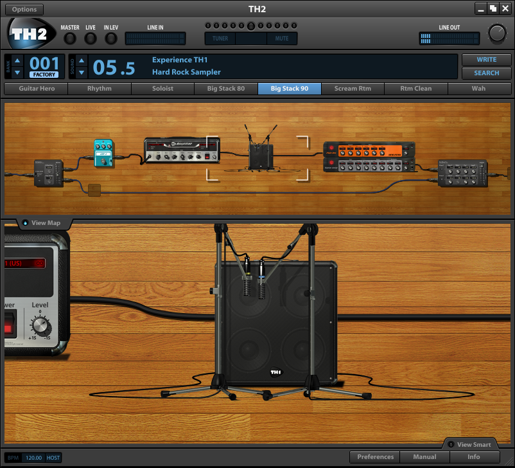
Task: Enable the TUNER
Action: point(220,39)
